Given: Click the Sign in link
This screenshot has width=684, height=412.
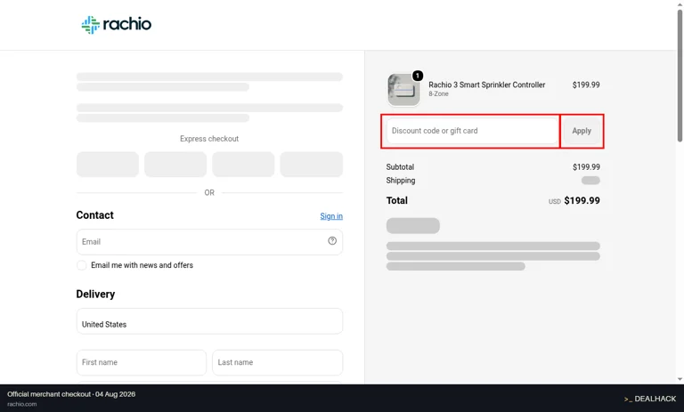Looking at the screenshot, I should coord(331,216).
